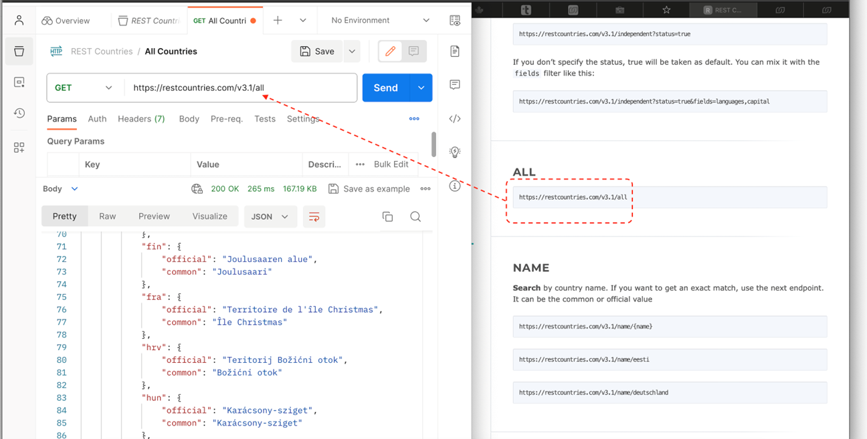Switch to edit mode pencil icon
867x439 pixels.
pyautogui.click(x=391, y=51)
